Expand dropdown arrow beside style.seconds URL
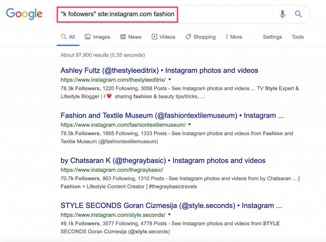 169,215
